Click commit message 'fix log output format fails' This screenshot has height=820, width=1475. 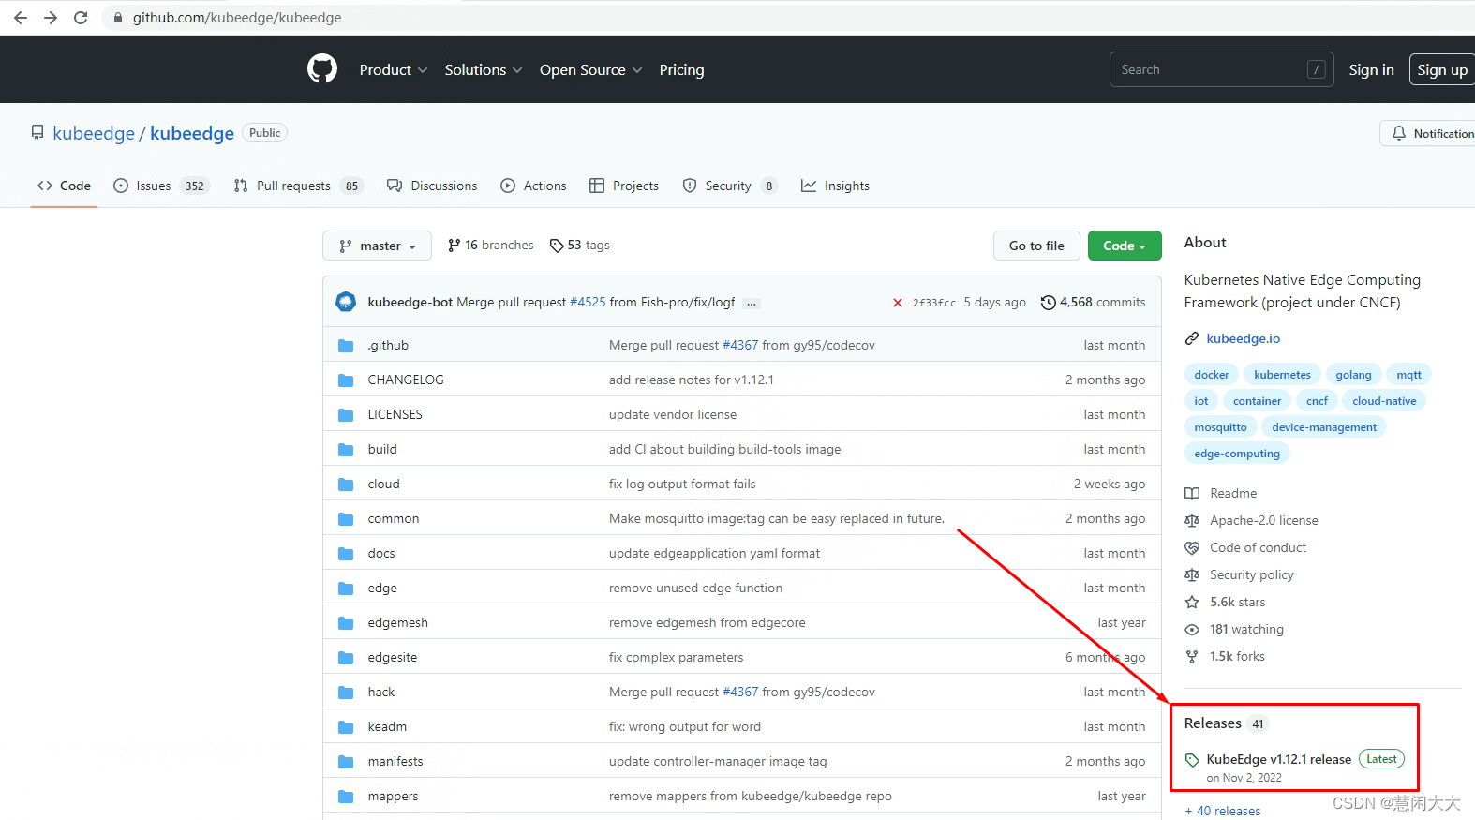[x=682, y=484]
